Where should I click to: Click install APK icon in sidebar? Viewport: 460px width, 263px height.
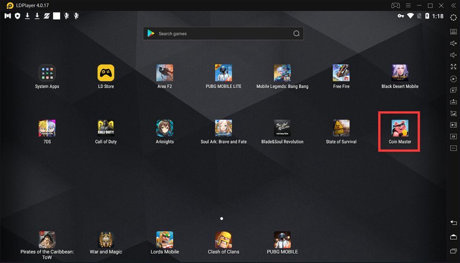coord(453,102)
